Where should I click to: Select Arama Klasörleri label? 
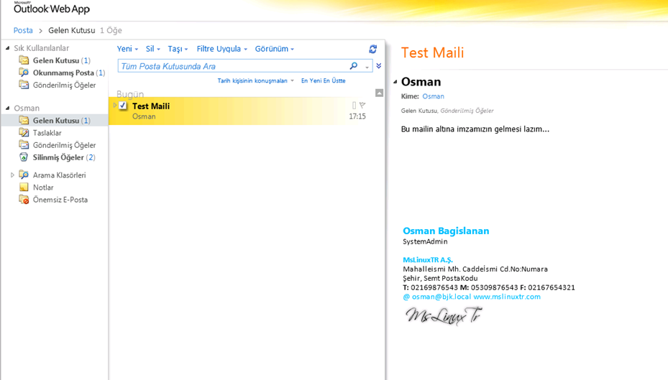59,175
